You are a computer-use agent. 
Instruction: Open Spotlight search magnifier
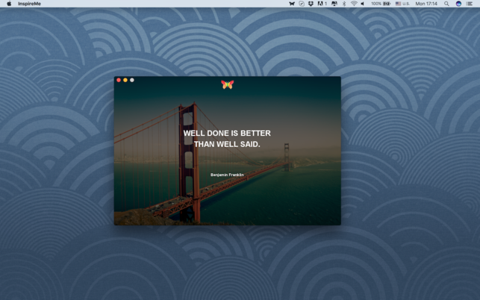[x=446, y=4]
